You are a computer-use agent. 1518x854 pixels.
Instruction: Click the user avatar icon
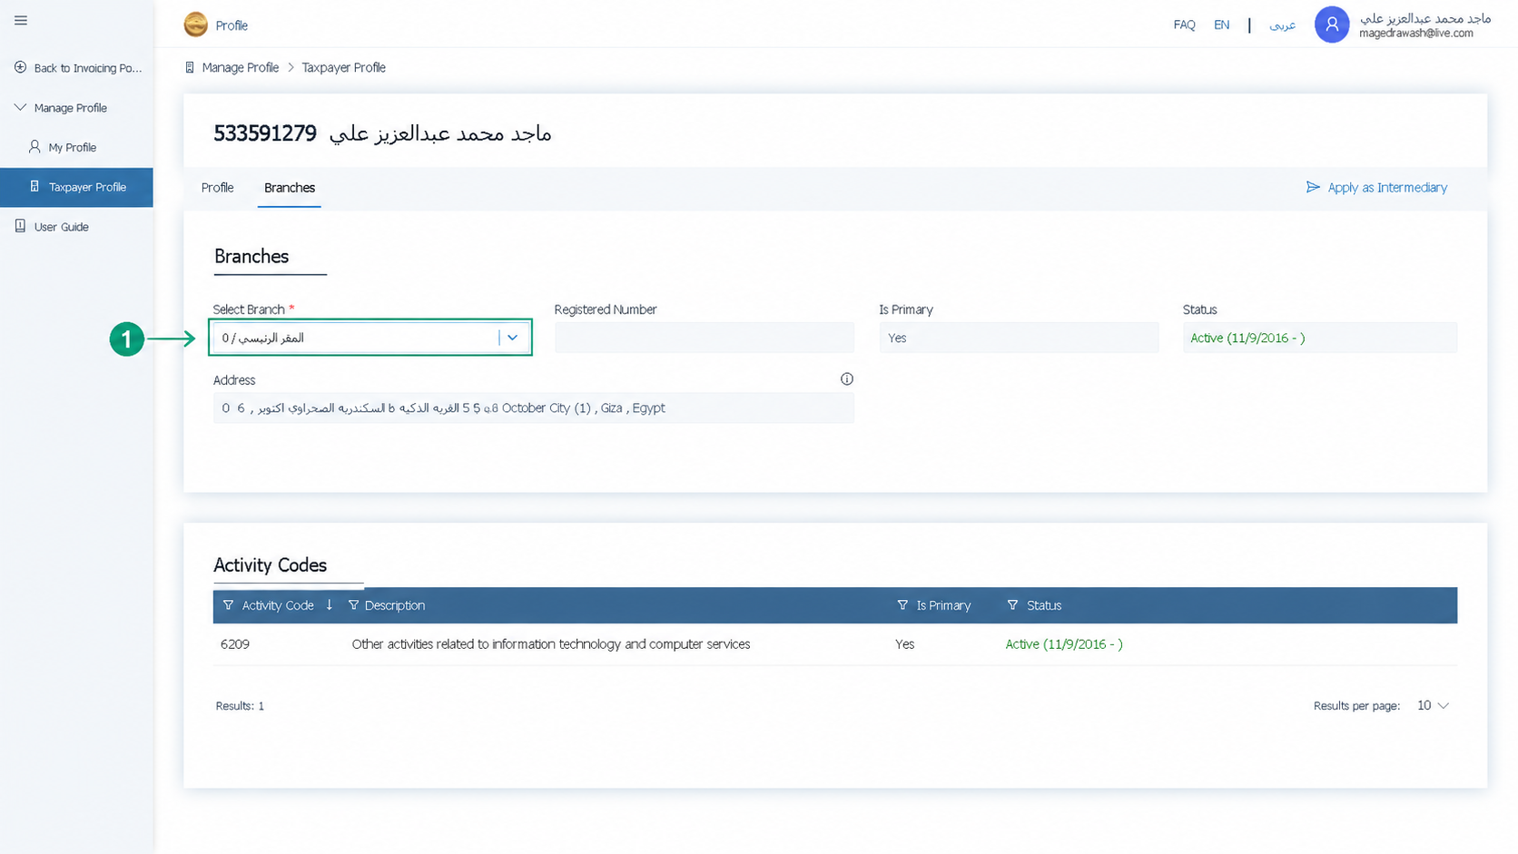pos(1332,25)
